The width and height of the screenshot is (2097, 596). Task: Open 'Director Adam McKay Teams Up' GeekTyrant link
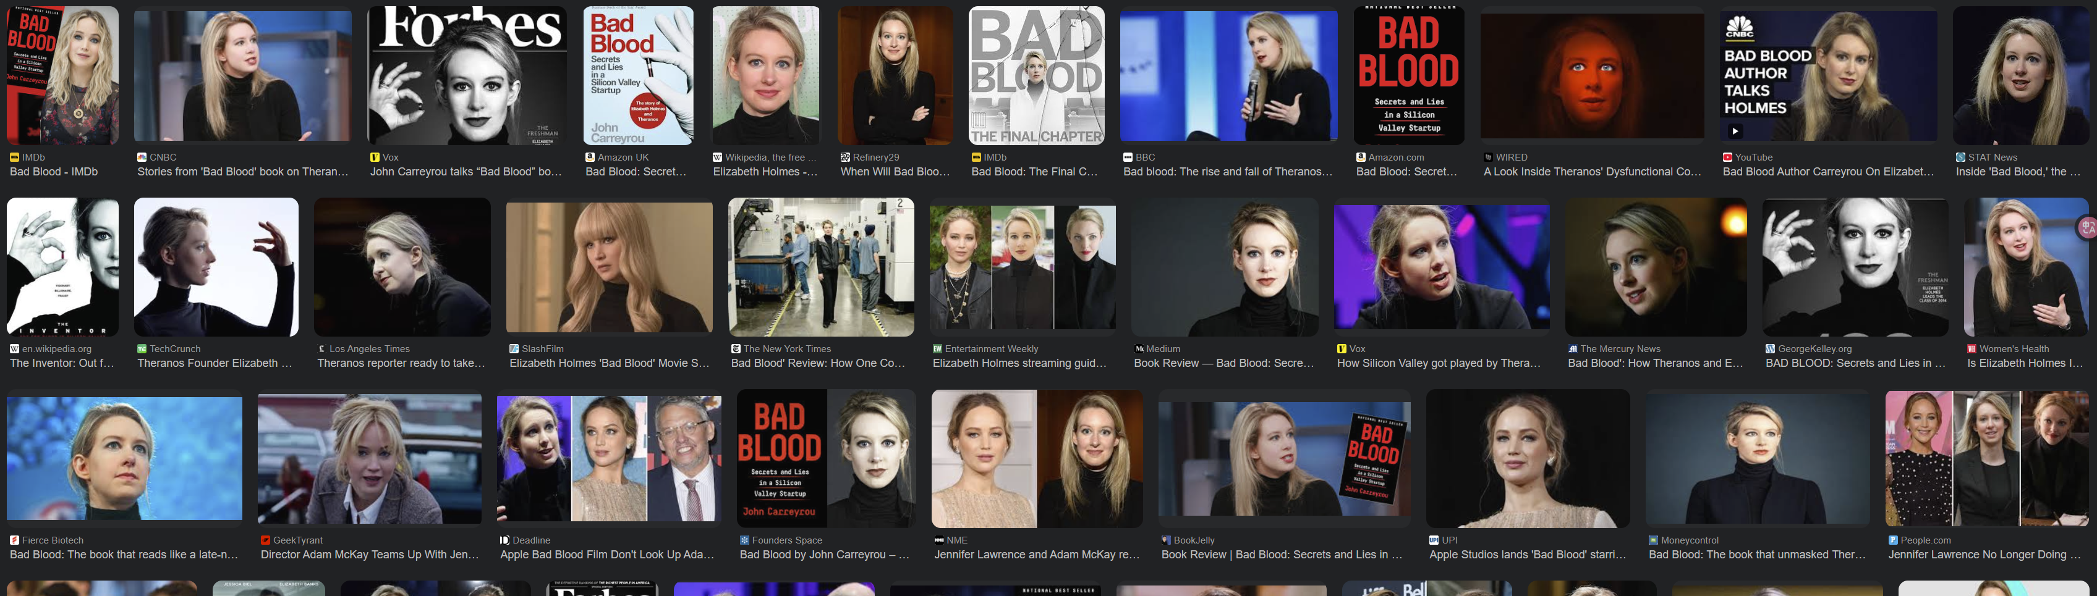370,555
